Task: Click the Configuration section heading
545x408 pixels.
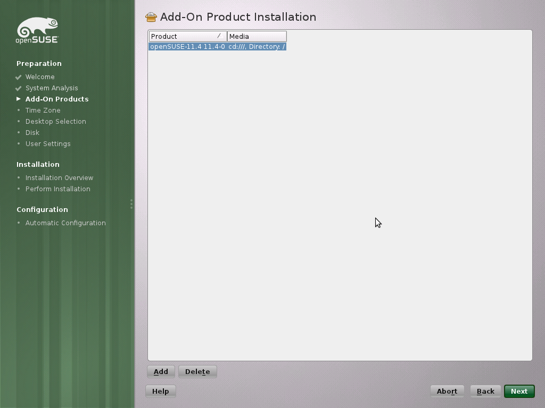Action: [43, 209]
